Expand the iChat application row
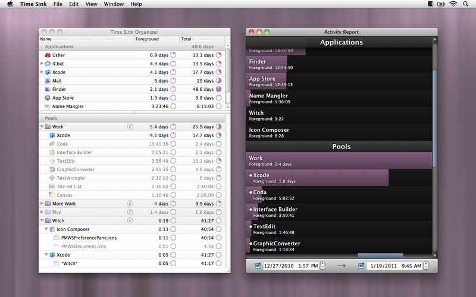 pyautogui.click(x=41, y=64)
